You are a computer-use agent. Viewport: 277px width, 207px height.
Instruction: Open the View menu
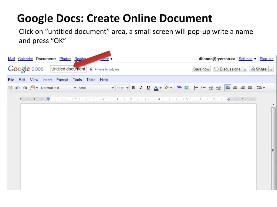(34, 80)
